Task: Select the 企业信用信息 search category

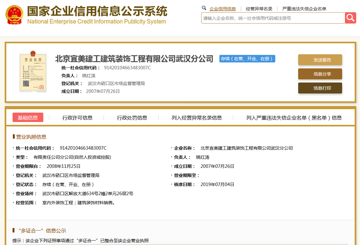Action: point(223,9)
